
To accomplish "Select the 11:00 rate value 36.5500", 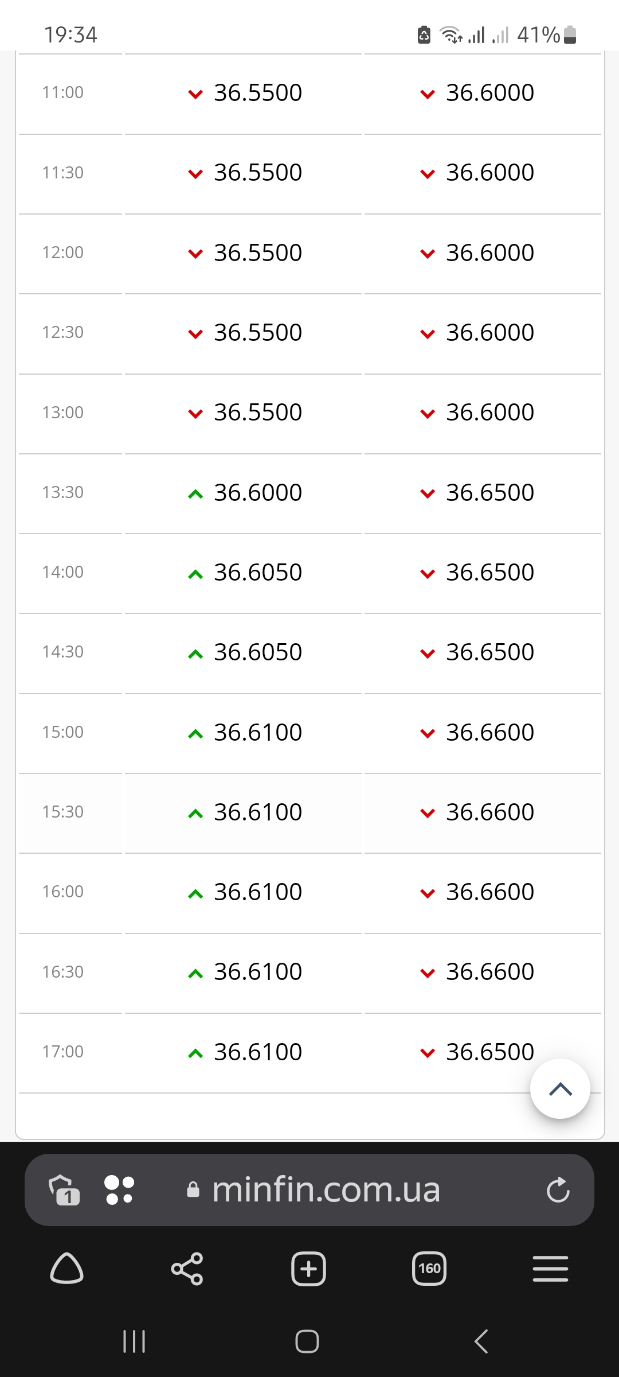I will pyautogui.click(x=258, y=93).
